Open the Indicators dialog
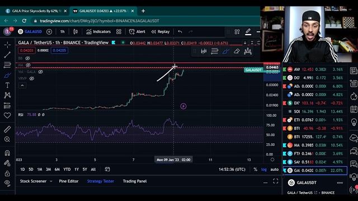Viewport: 358px width, 201px height. 98,32
